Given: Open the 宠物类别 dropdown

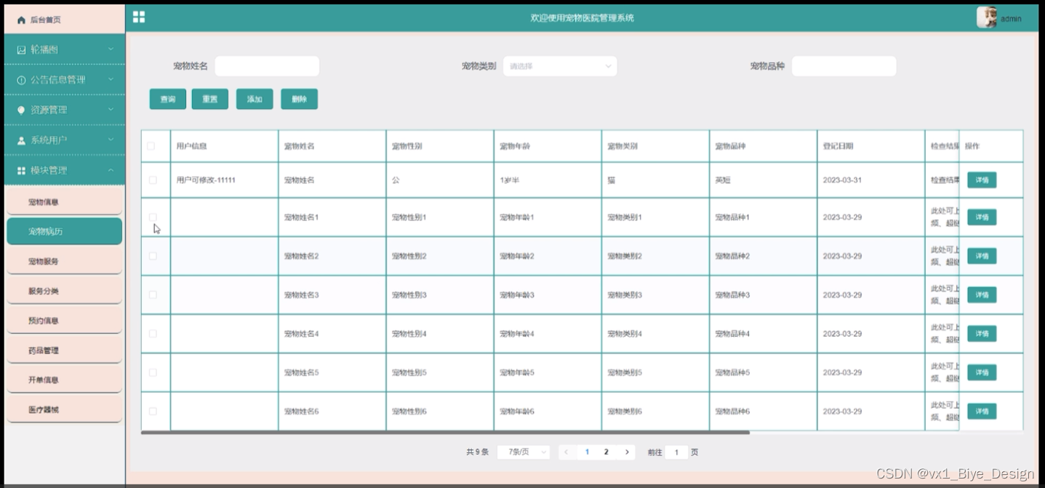Looking at the screenshot, I should coord(560,66).
